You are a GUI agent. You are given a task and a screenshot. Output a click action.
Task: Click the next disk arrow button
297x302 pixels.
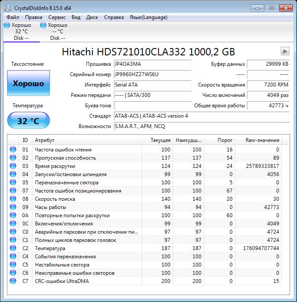[285, 51]
